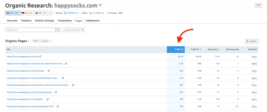Click the 44.5K traffic value
267x112 pixels.
181,56
